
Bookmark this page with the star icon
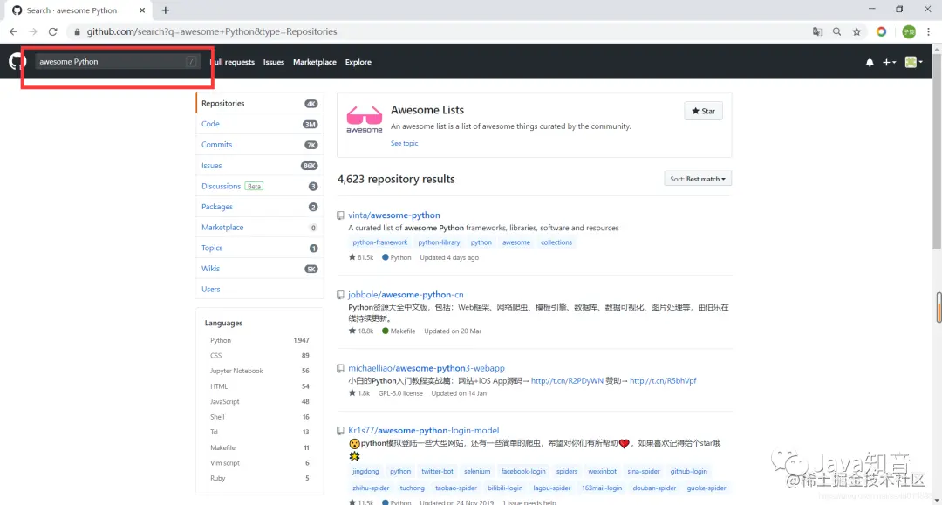[857, 31]
